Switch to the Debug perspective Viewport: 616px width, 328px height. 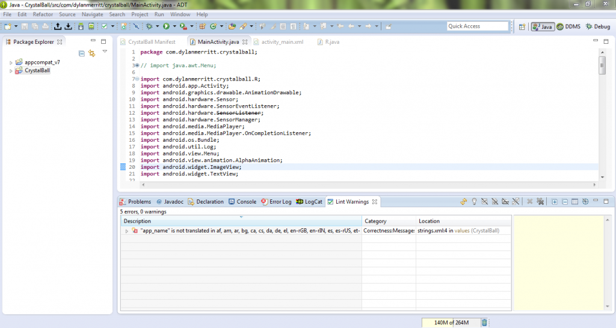597,26
